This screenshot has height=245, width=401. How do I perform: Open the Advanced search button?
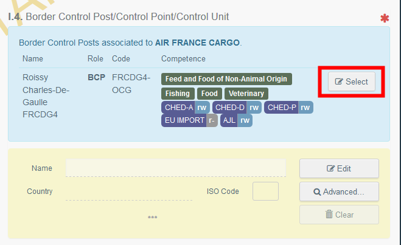click(339, 192)
